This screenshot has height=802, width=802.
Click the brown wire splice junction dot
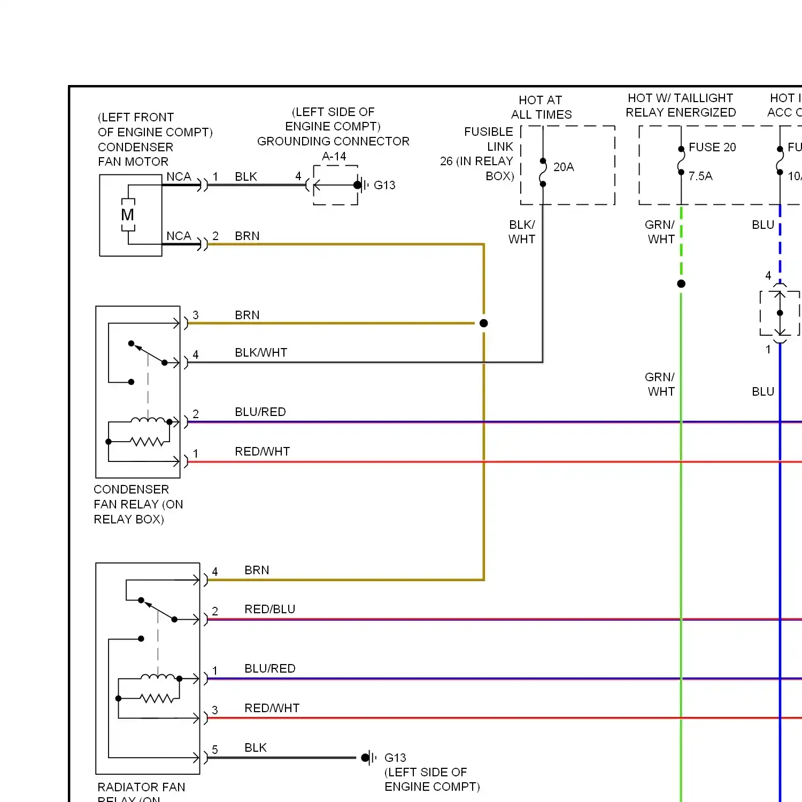point(484,323)
